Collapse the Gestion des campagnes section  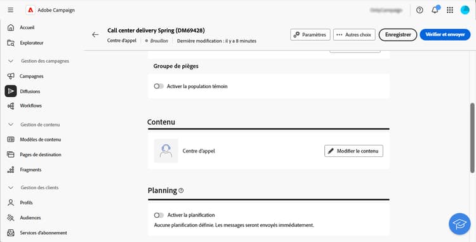tap(11, 61)
